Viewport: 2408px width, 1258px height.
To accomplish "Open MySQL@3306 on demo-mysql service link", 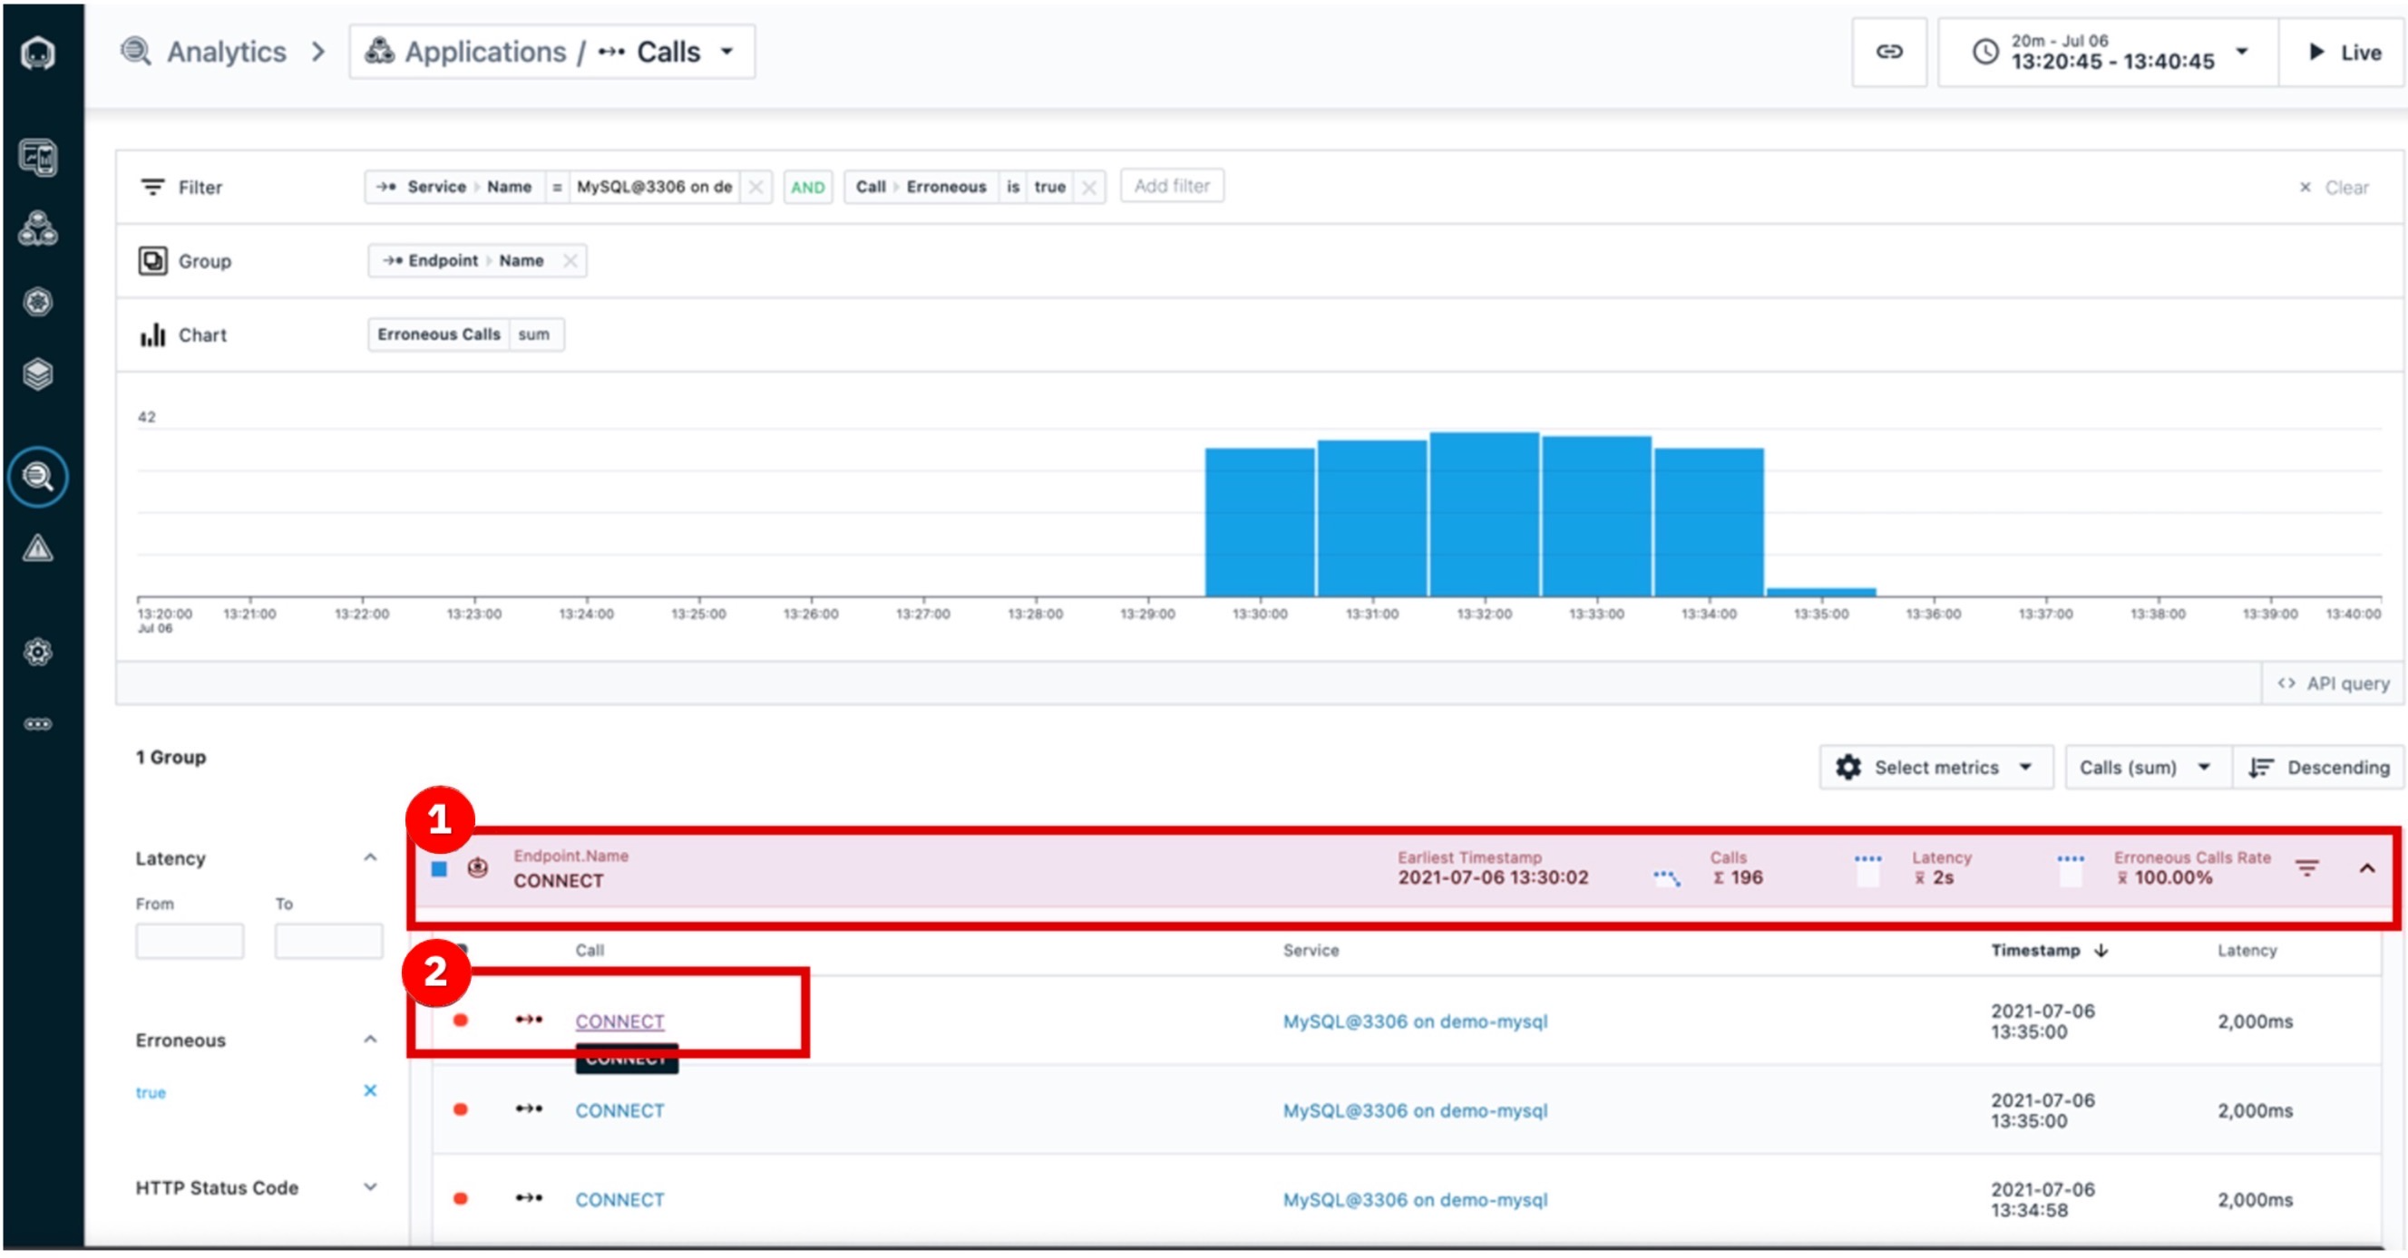I will pos(1414,1021).
